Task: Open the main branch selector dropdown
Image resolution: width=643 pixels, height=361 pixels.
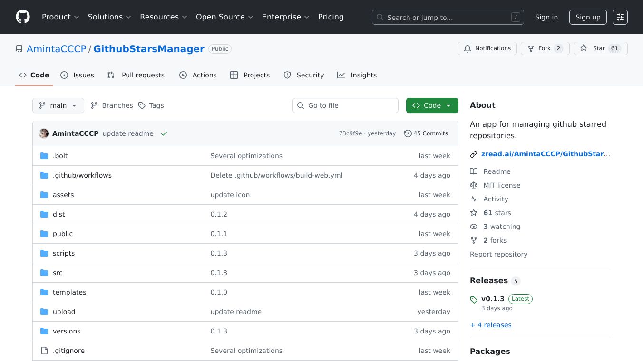Action: click(x=58, y=105)
